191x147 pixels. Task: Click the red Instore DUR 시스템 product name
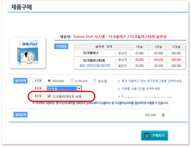tap(120, 37)
